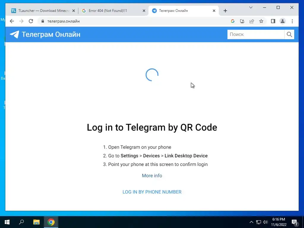The height and width of the screenshot is (228, 304).
Task: Expand the tab search chevron
Action: [251, 7]
